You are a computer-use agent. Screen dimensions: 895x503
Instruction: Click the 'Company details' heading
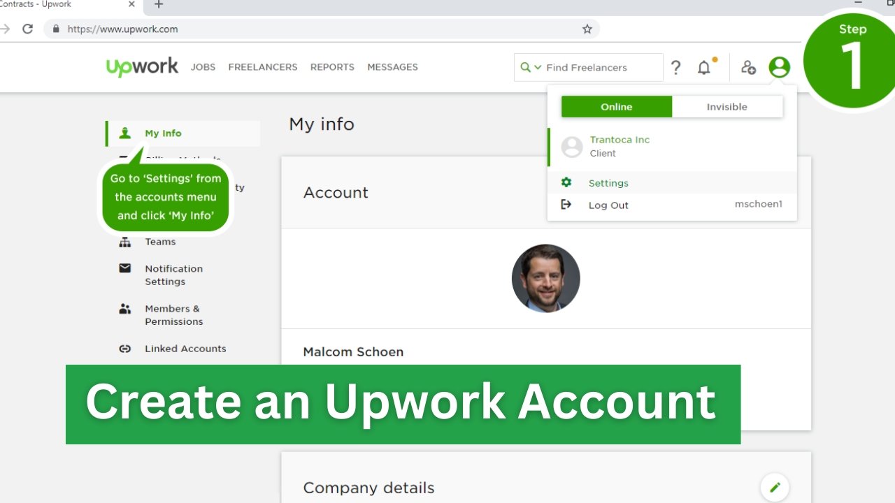(368, 488)
